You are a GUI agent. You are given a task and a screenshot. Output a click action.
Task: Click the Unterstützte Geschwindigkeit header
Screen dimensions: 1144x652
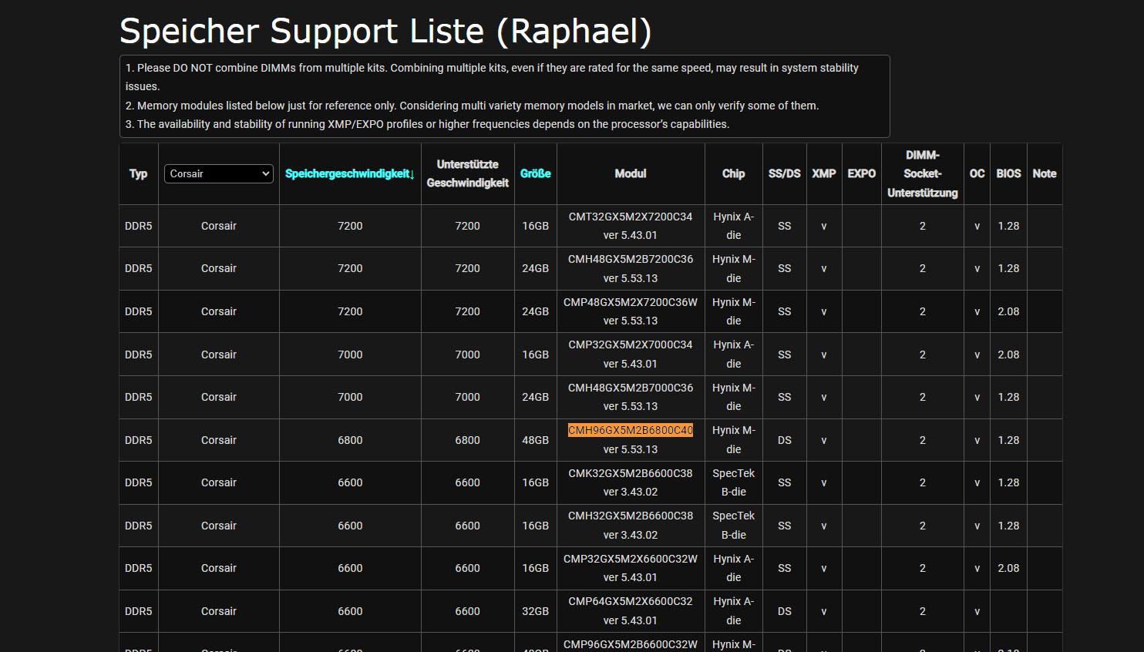click(x=467, y=174)
